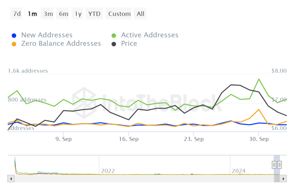Click the 30. Sep axis label
This screenshot has width=294, height=194.
coord(259,139)
